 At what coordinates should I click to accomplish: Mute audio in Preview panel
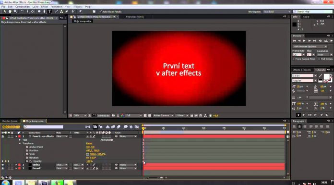pyautogui.click(x=320, y=41)
